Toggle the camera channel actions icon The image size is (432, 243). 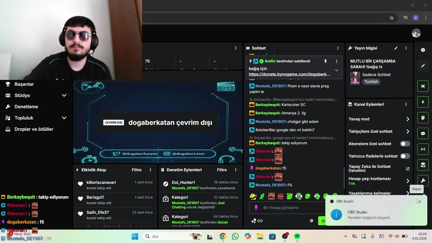point(423,165)
